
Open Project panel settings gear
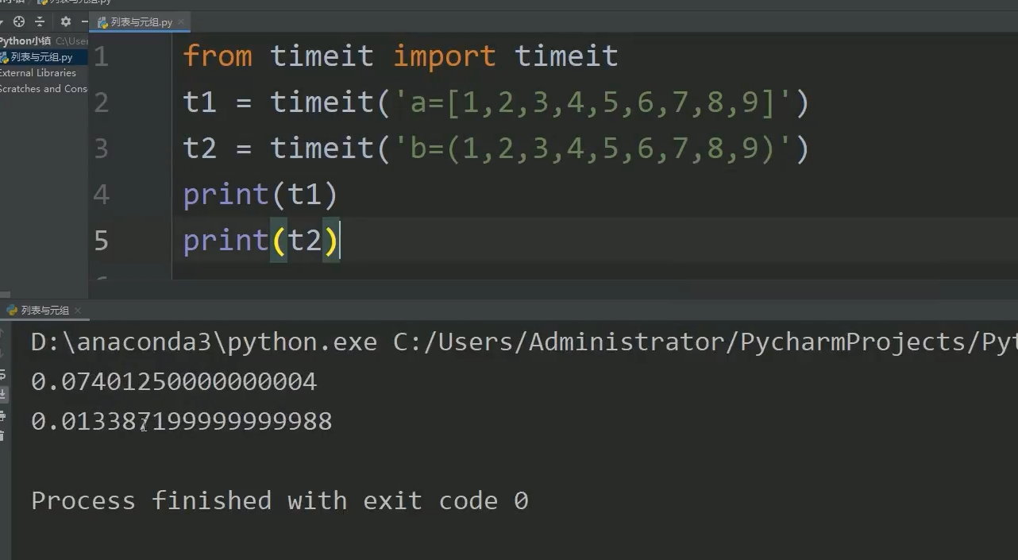tap(65, 21)
